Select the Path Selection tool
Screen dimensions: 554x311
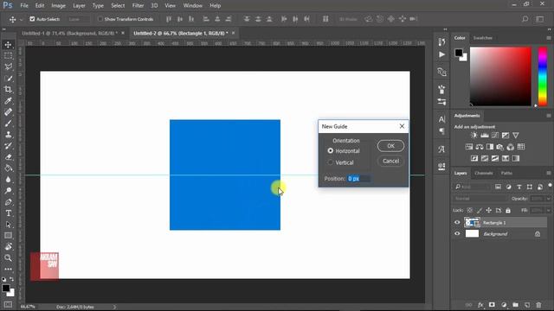[8, 225]
